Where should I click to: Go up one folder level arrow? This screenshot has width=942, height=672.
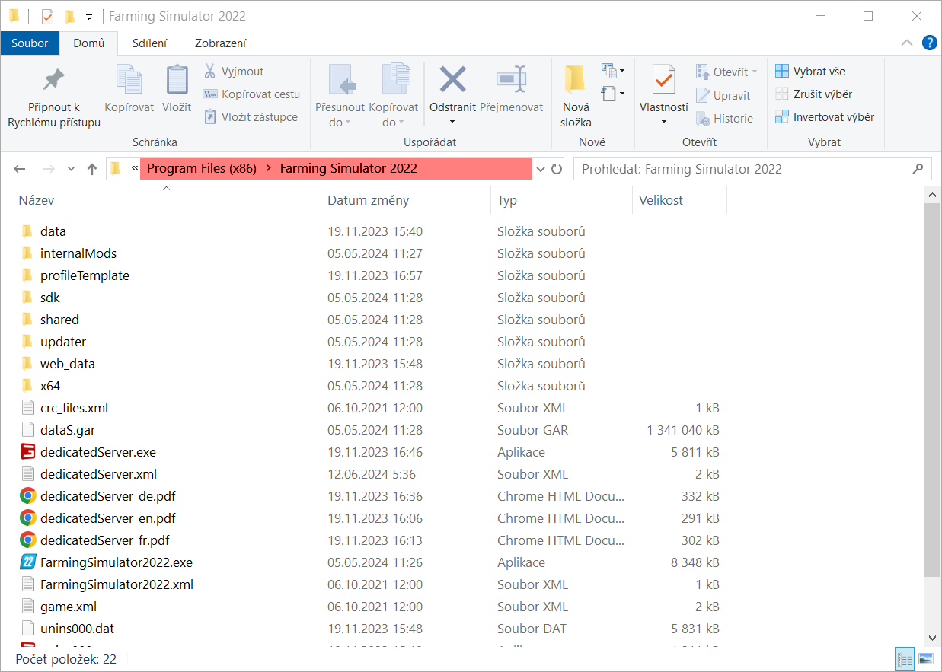(92, 169)
